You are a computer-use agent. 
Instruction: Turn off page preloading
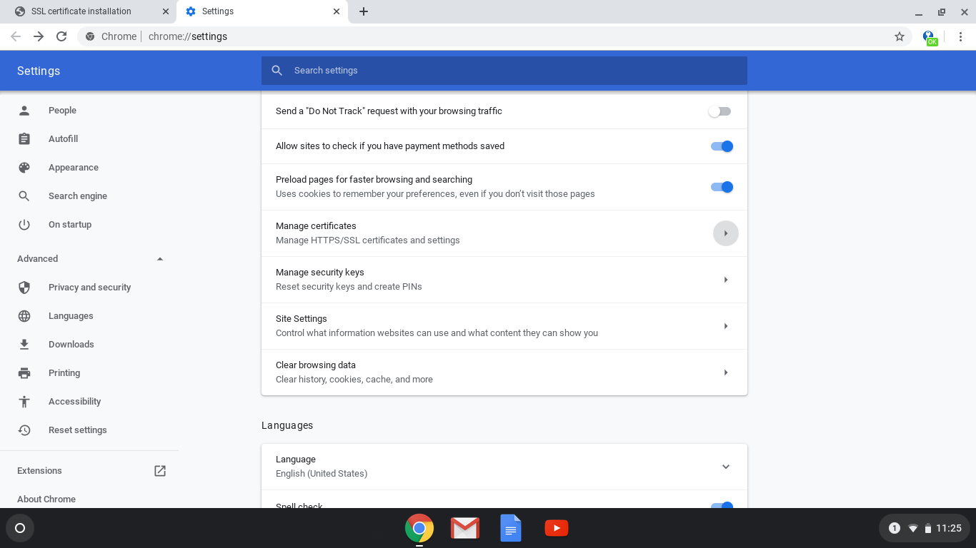click(x=722, y=186)
